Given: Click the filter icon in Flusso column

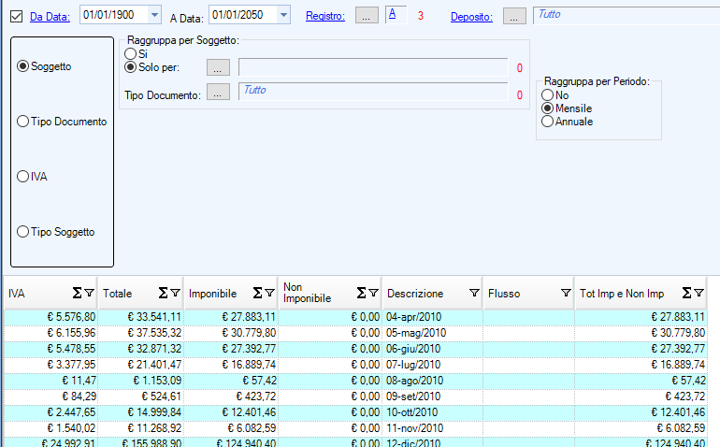Looking at the screenshot, I should click(x=566, y=293).
